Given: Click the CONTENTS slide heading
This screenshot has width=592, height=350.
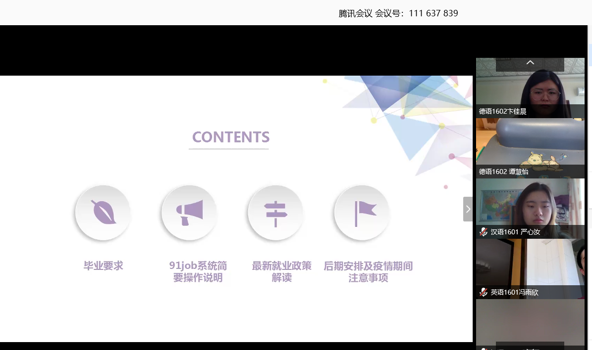Looking at the screenshot, I should point(230,137).
